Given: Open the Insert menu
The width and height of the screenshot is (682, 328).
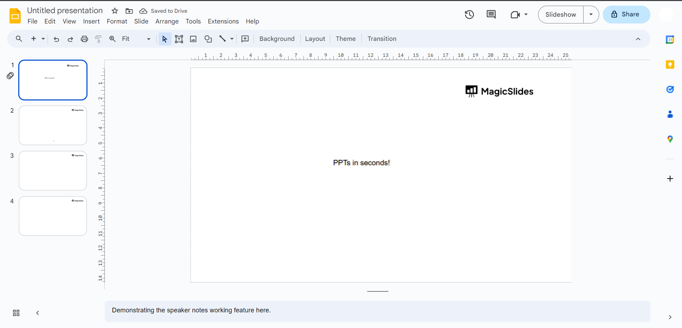Looking at the screenshot, I should click(x=91, y=21).
